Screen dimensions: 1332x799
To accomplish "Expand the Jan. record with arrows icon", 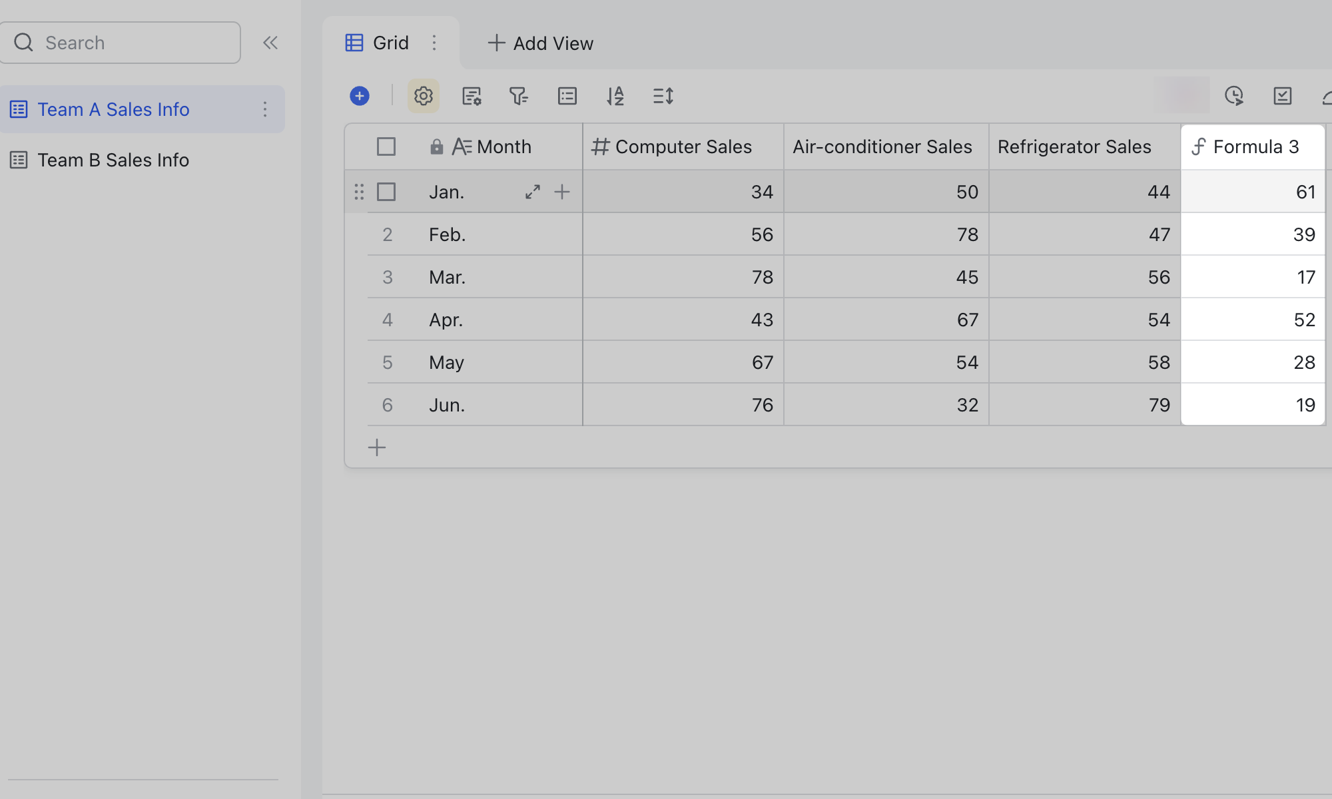I will [x=533, y=192].
